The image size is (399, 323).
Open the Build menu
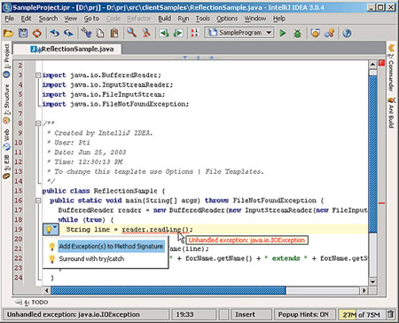(165, 19)
